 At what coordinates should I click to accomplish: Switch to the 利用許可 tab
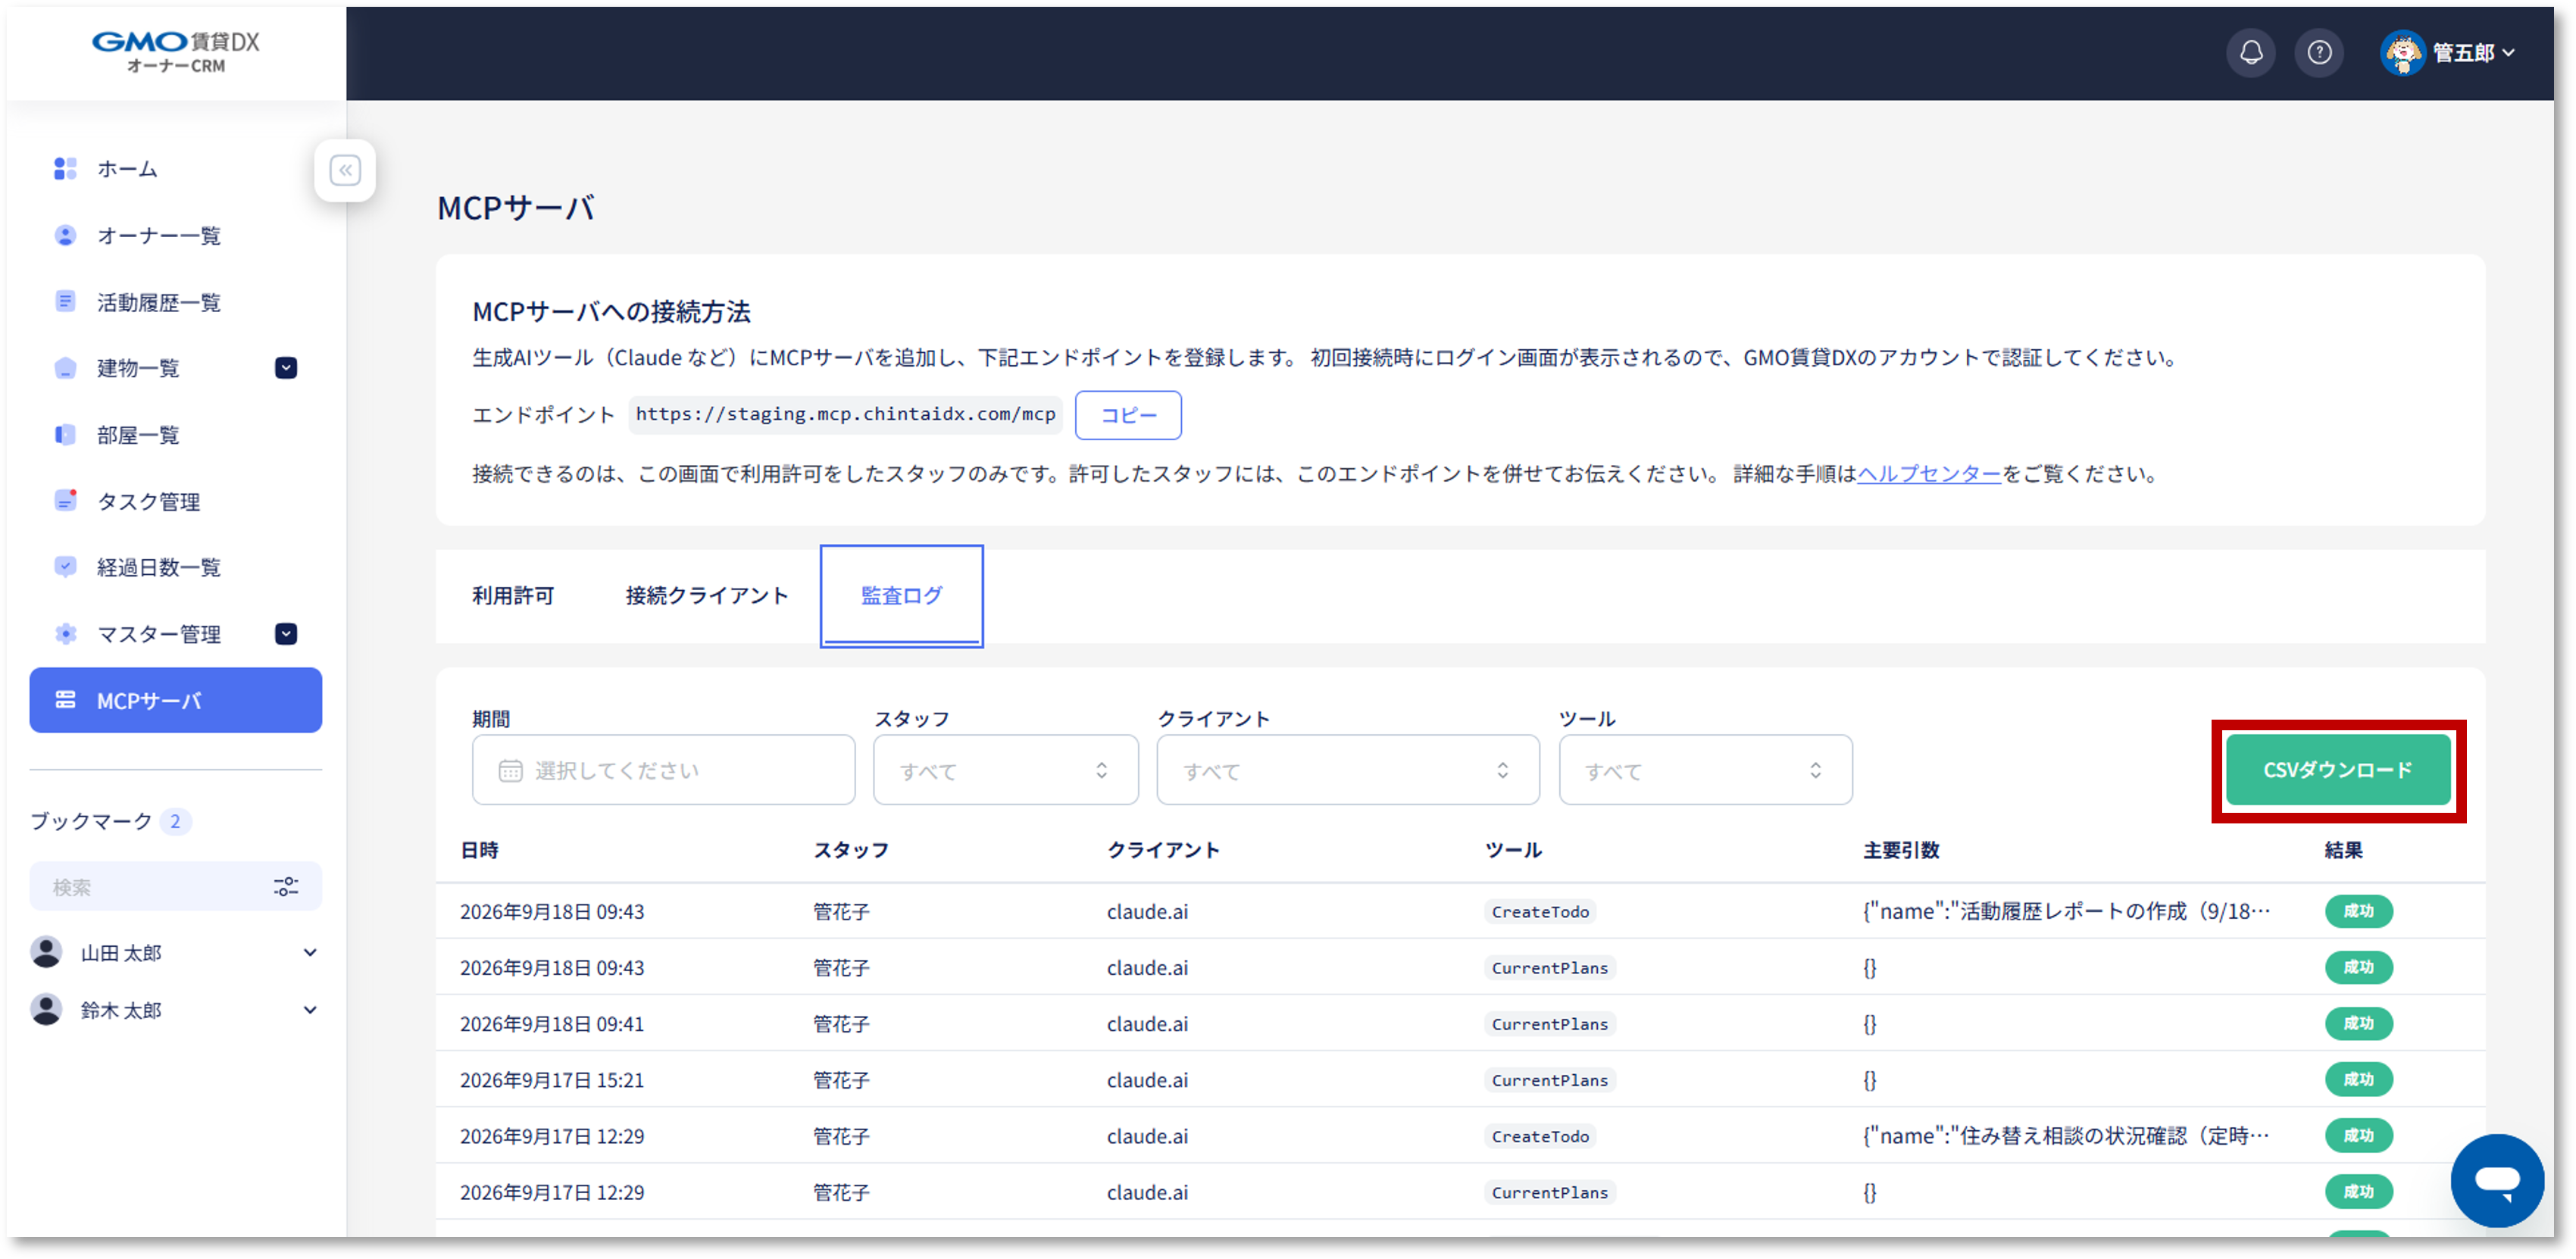pyautogui.click(x=513, y=596)
